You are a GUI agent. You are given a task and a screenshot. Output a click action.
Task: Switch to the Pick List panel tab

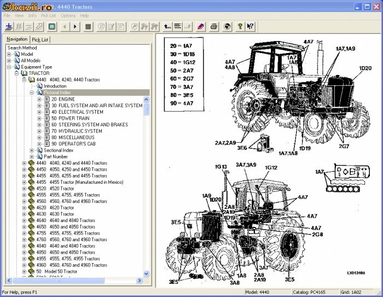pos(40,39)
